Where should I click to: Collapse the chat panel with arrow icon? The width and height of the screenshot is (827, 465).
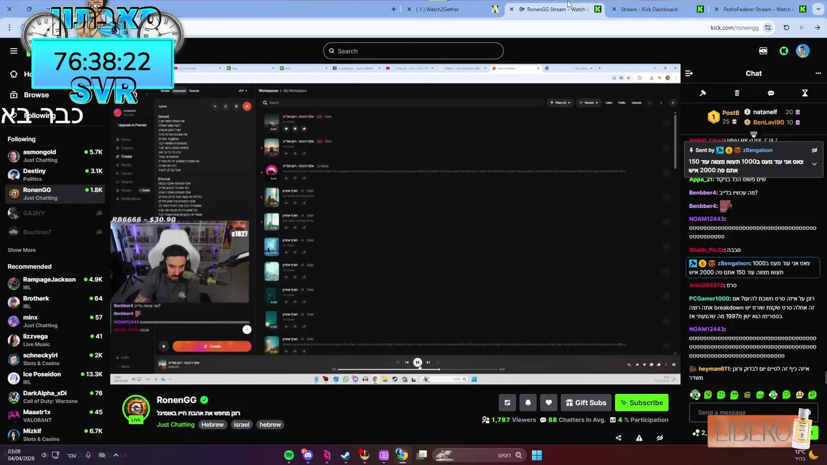coord(689,74)
